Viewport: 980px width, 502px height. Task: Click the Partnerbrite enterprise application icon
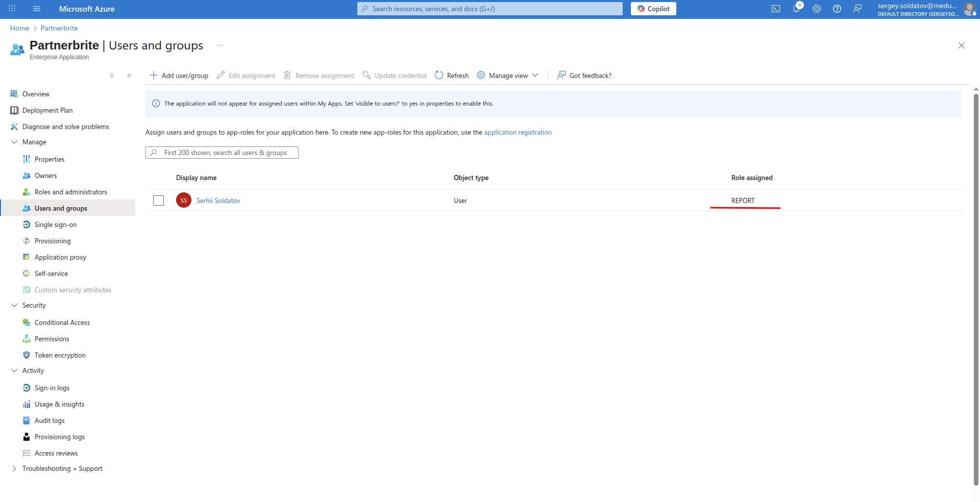tap(17, 49)
